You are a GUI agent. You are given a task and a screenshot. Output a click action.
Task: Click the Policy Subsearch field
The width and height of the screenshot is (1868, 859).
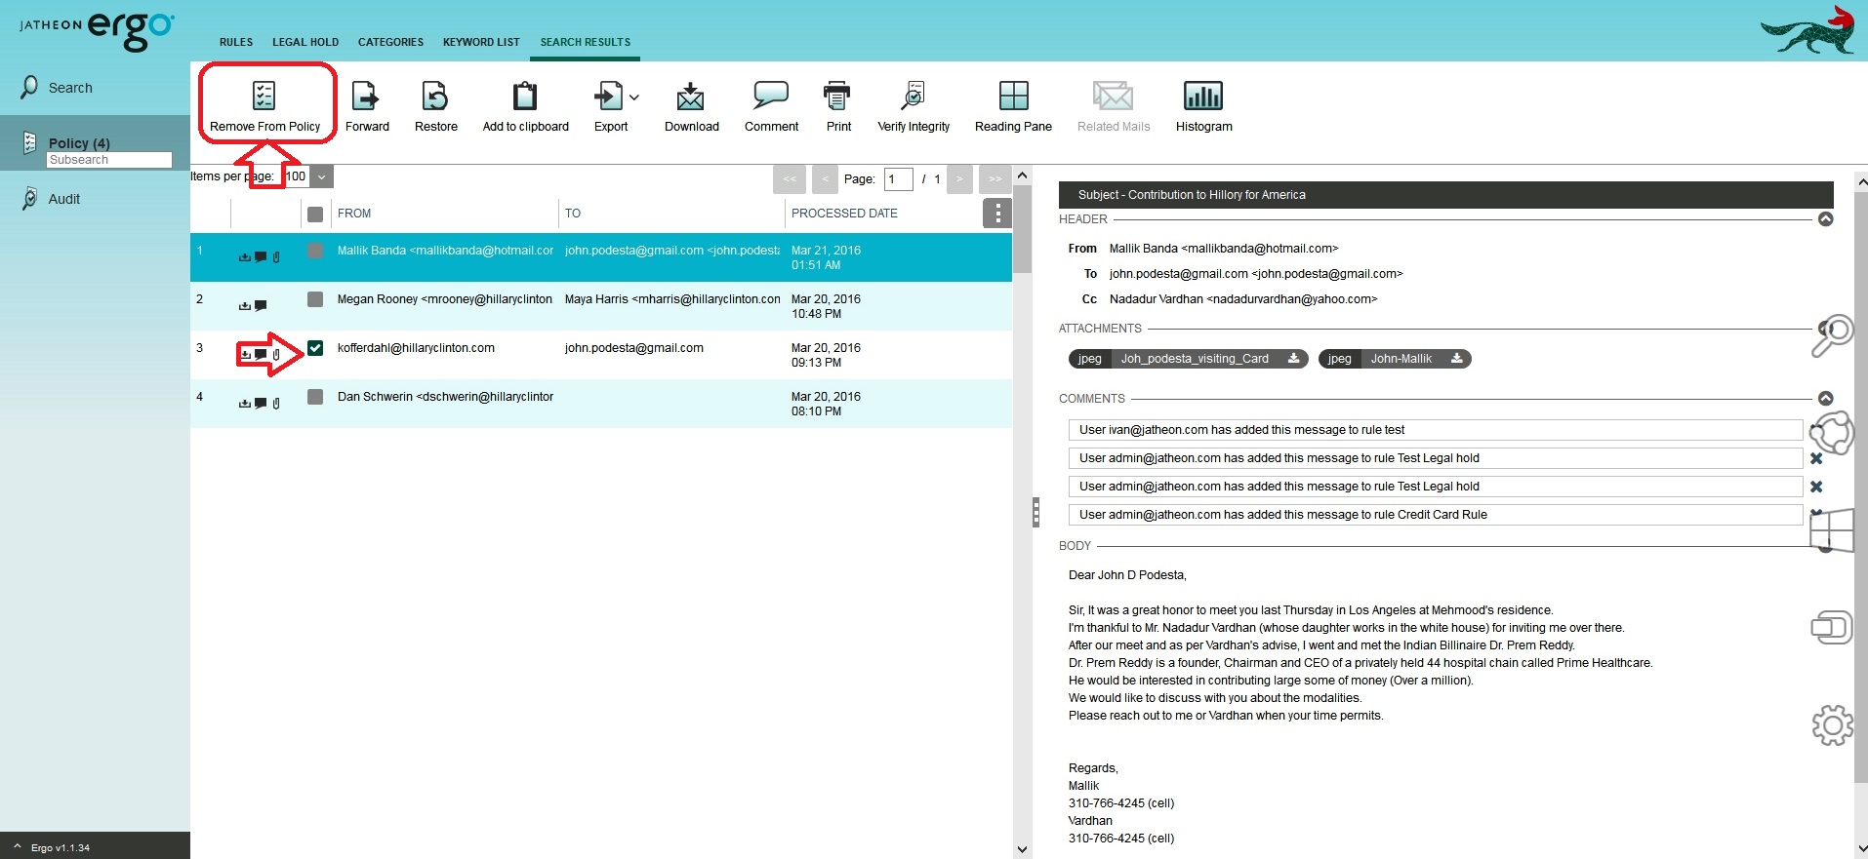pos(109,160)
